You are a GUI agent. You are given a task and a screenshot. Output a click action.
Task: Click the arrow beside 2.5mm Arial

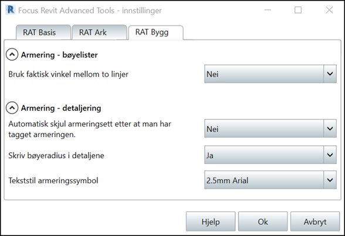click(330, 180)
